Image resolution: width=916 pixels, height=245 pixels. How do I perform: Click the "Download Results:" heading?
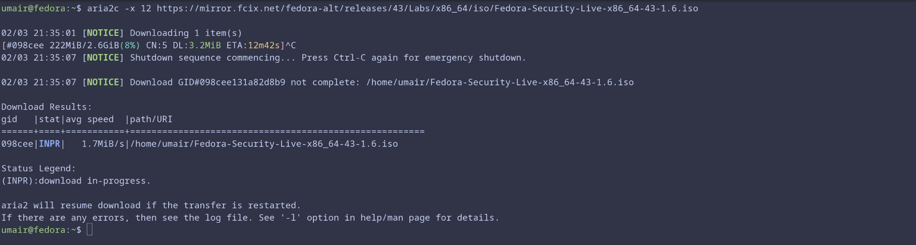[47, 107]
